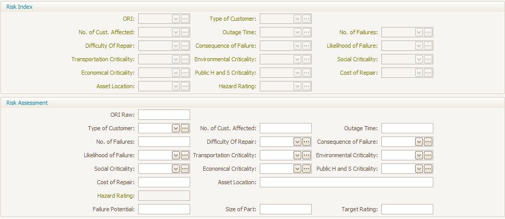The image size is (505, 219).
Task: Click ellipsis next to Risk Assessment Likelihood of Failure
Action: [185, 155]
